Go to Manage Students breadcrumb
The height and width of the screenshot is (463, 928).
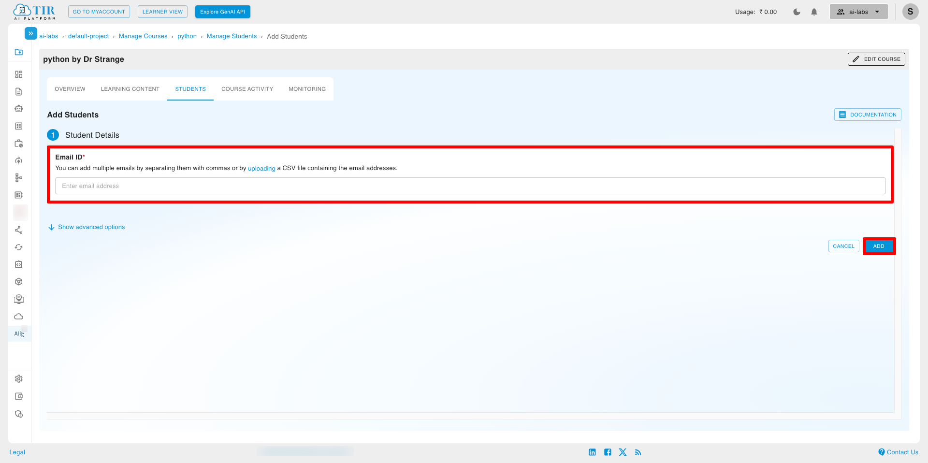pyautogui.click(x=232, y=36)
